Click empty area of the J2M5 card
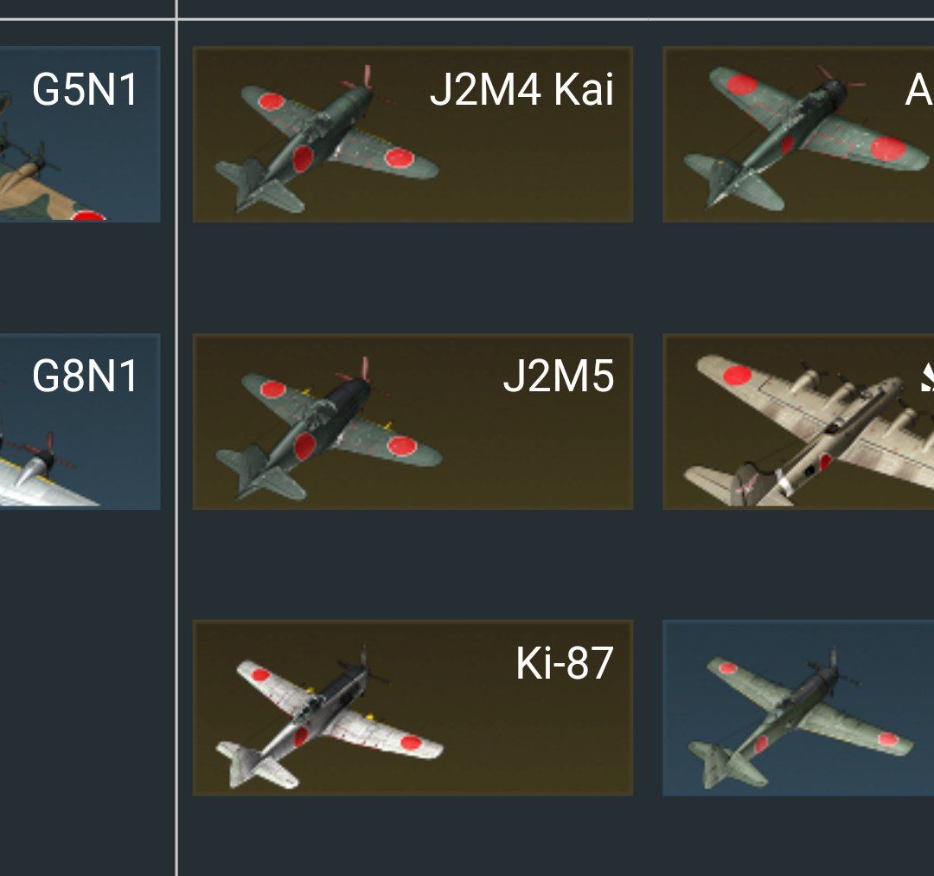Screen dimensions: 934x876 point(536,454)
